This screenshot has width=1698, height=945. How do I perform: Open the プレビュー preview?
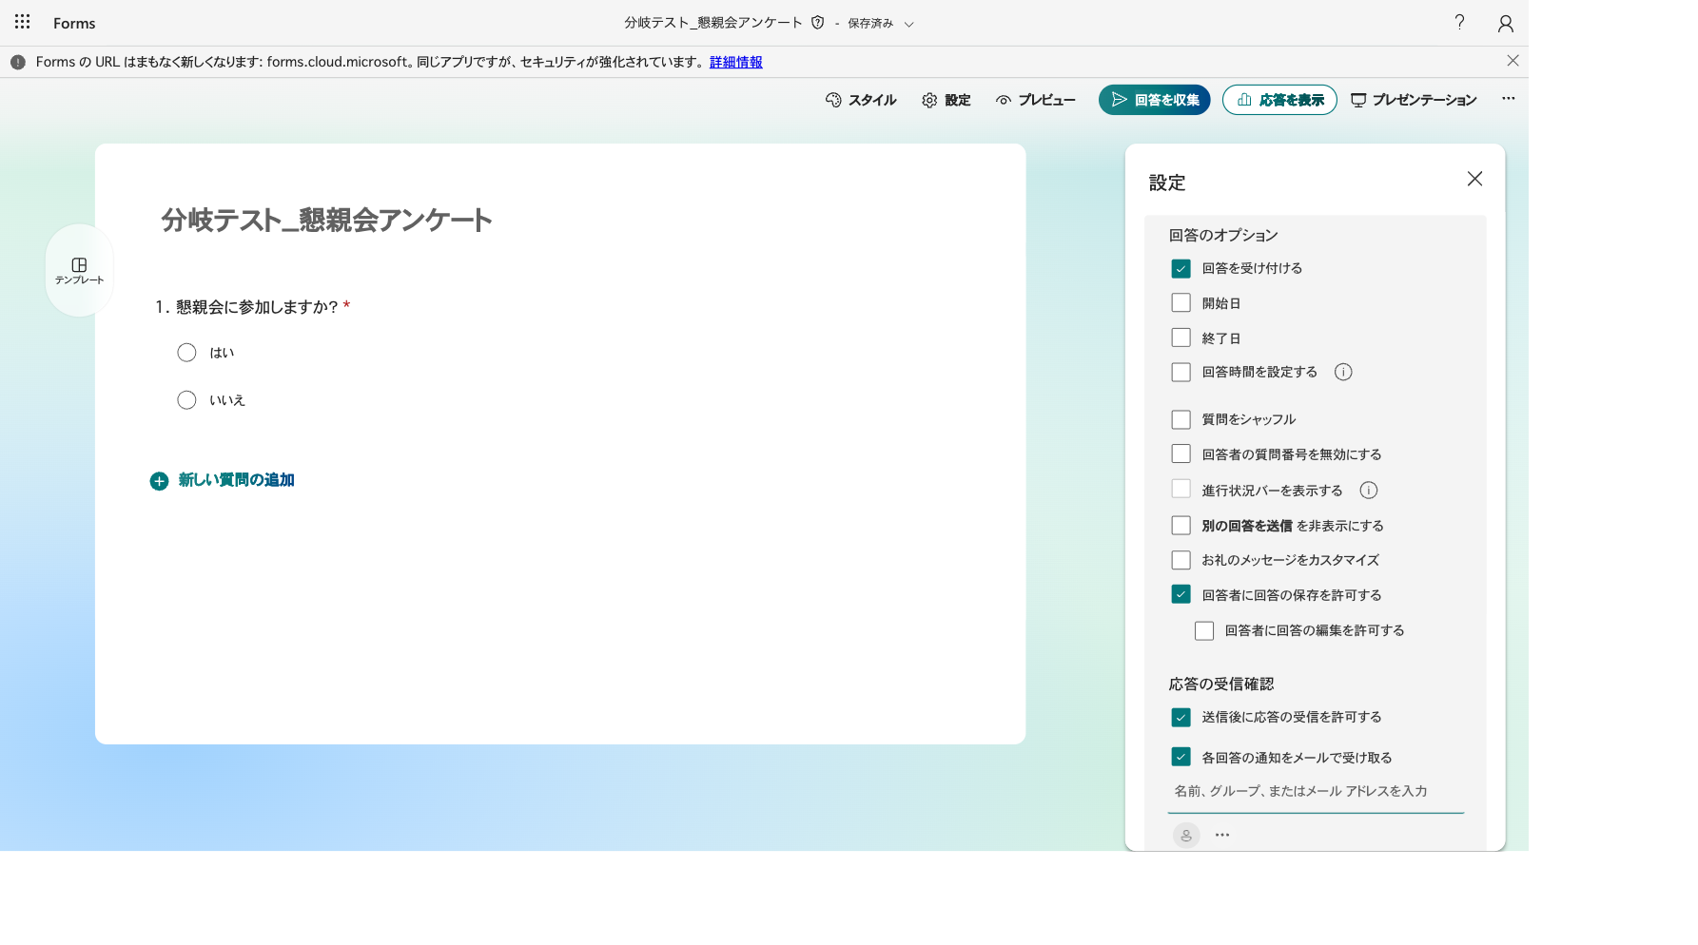[1036, 100]
